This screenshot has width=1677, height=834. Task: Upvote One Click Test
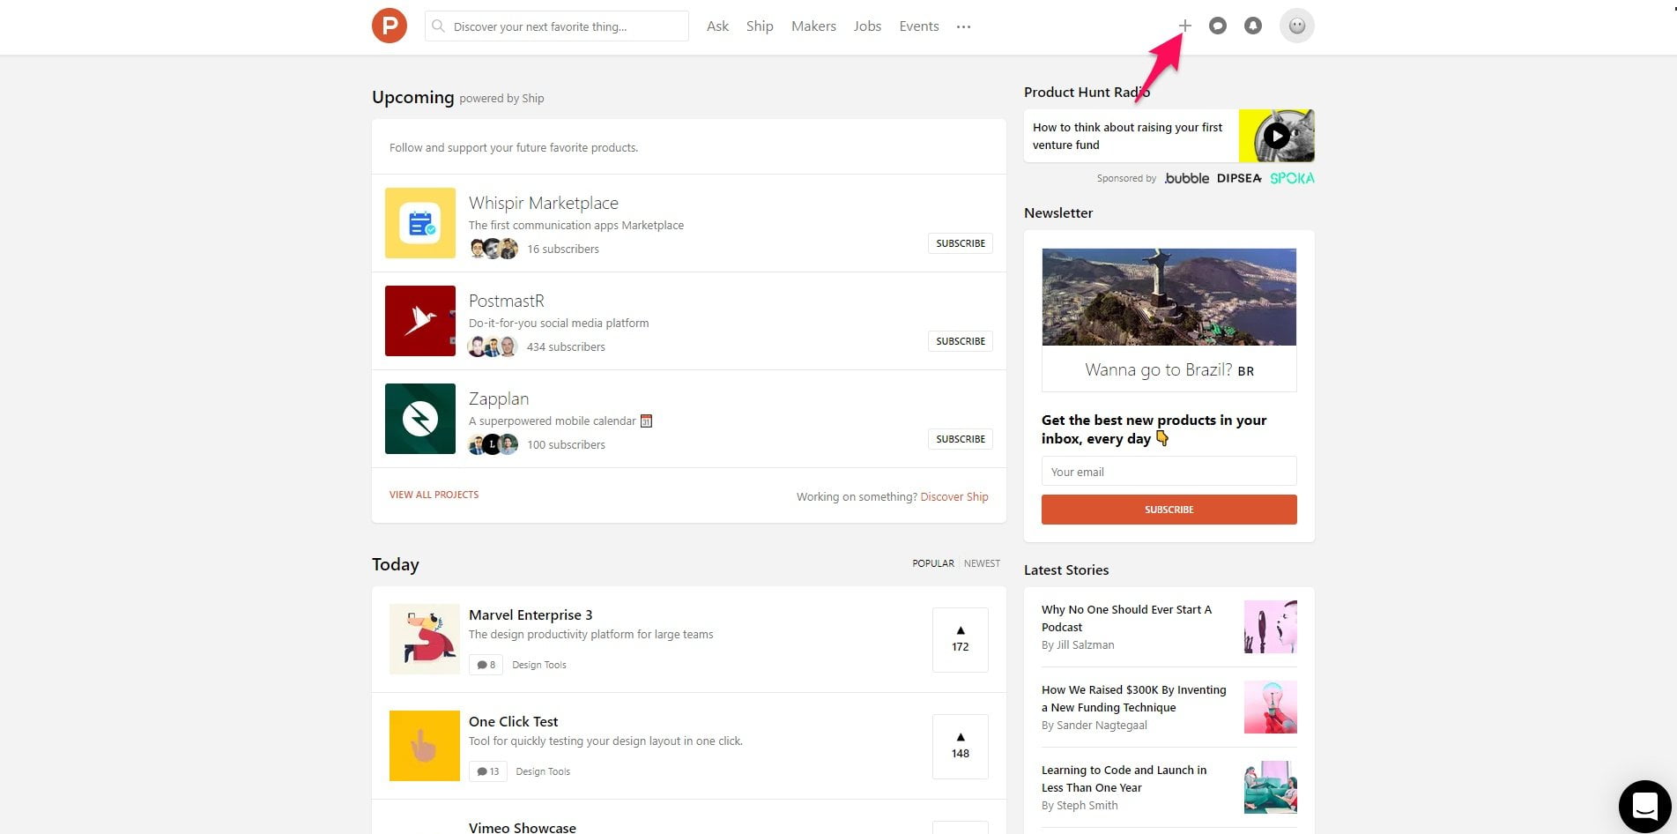click(961, 746)
